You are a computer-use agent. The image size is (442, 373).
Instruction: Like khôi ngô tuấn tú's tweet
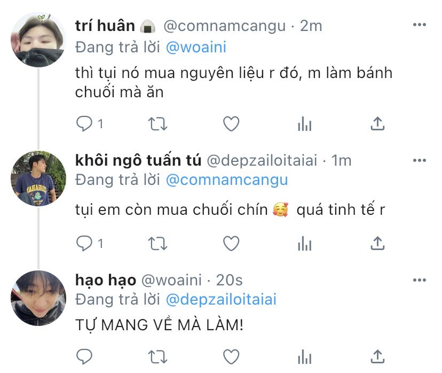[231, 244]
